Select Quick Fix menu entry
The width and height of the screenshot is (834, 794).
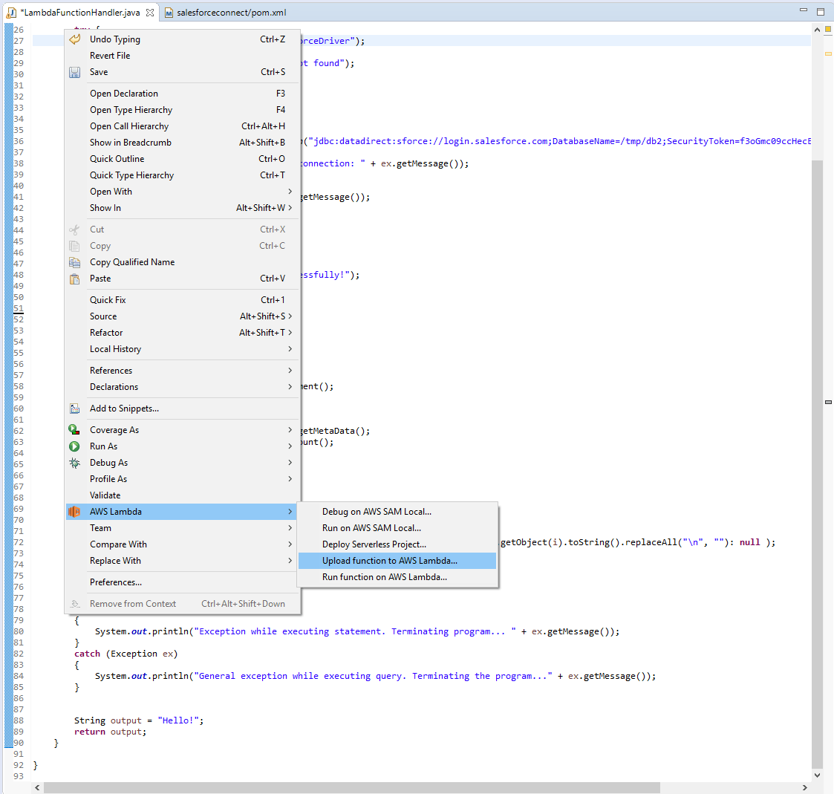tap(183, 300)
